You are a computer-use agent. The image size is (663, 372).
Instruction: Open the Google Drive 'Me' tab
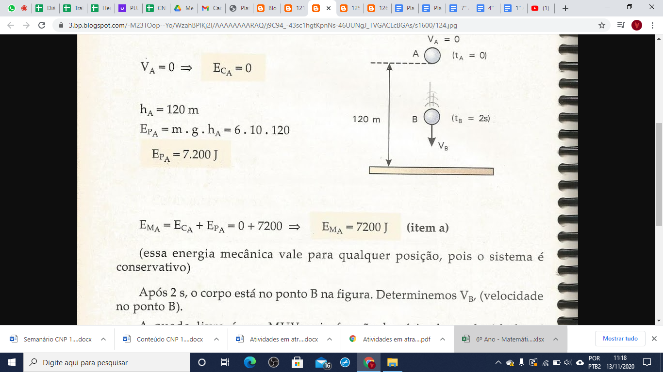(x=184, y=8)
